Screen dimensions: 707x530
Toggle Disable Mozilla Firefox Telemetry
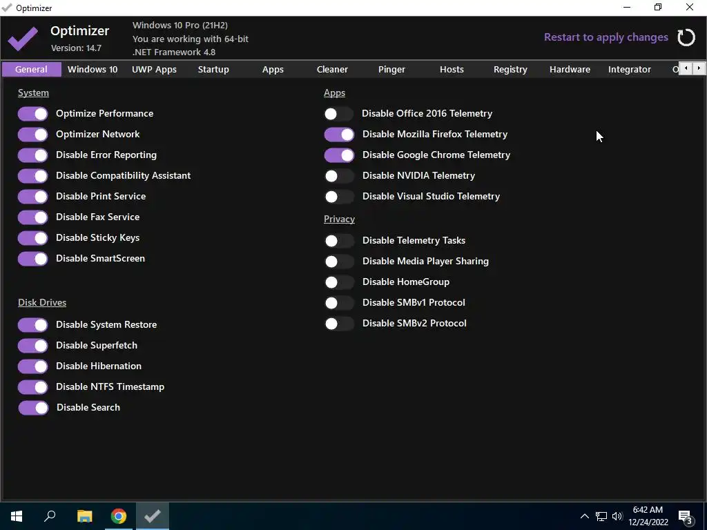click(x=339, y=135)
